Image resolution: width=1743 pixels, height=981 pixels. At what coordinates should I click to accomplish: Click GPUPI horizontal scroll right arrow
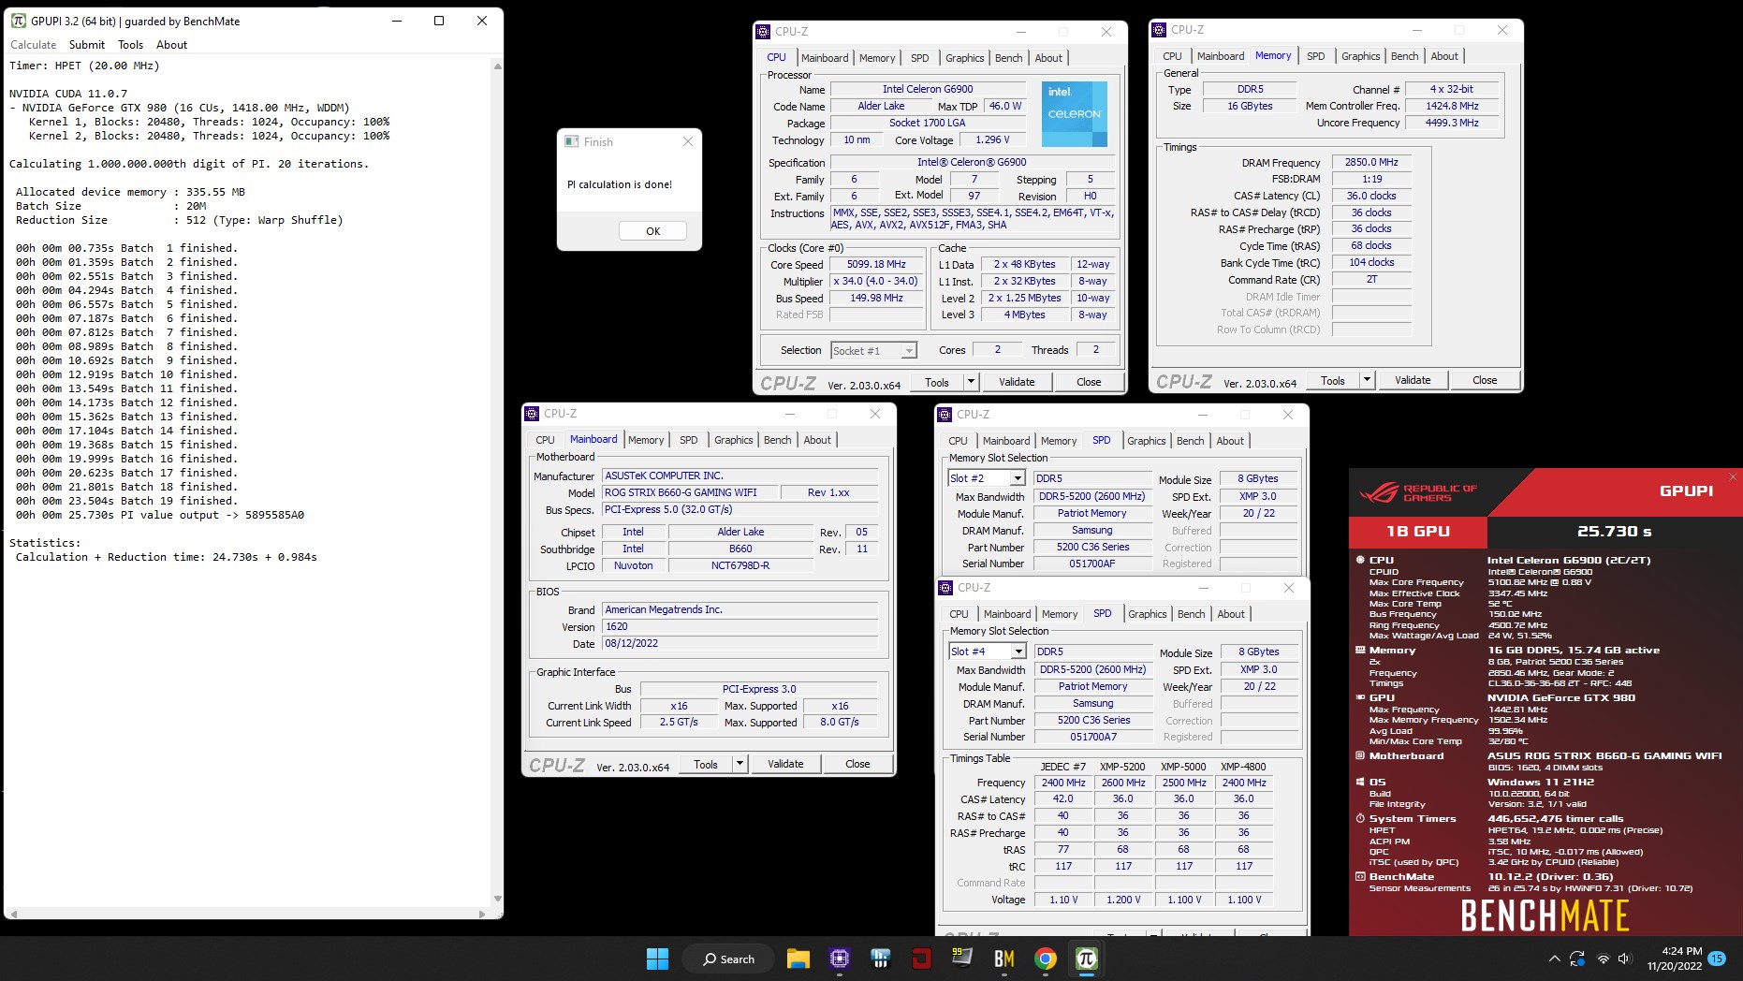[x=482, y=914]
